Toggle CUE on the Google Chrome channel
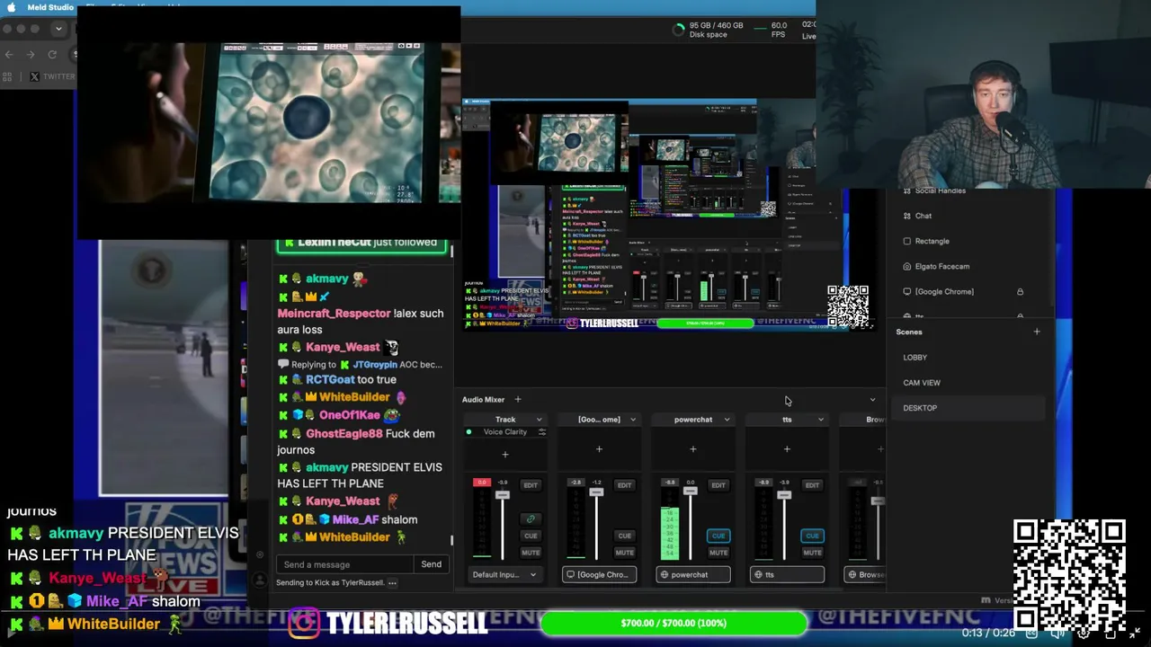Image resolution: width=1151 pixels, height=647 pixels. point(624,536)
